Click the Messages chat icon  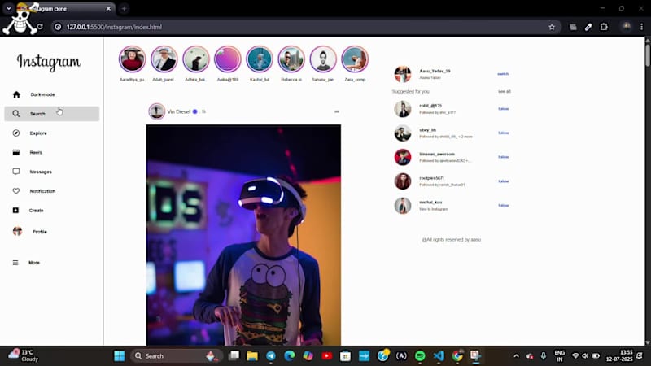15,172
